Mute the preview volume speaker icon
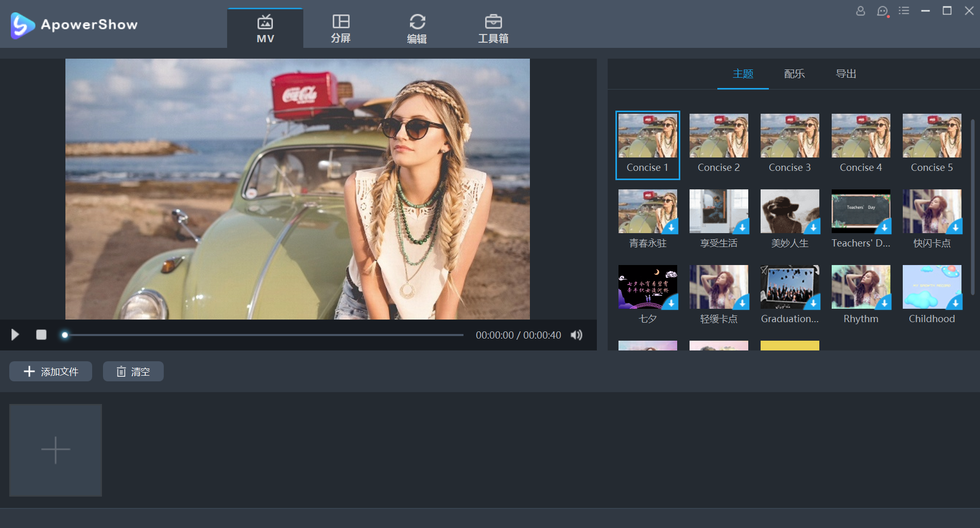The image size is (980, 528). point(577,335)
